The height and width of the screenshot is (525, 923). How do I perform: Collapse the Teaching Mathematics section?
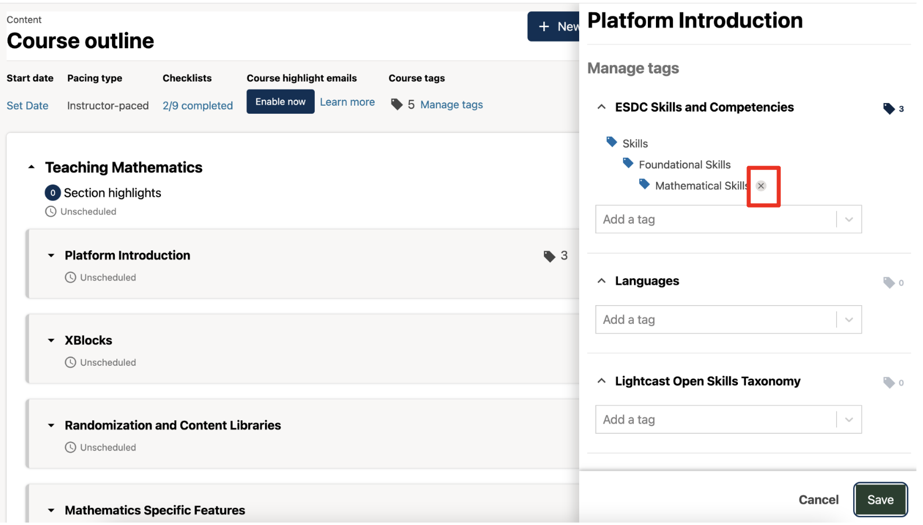[32, 167]
